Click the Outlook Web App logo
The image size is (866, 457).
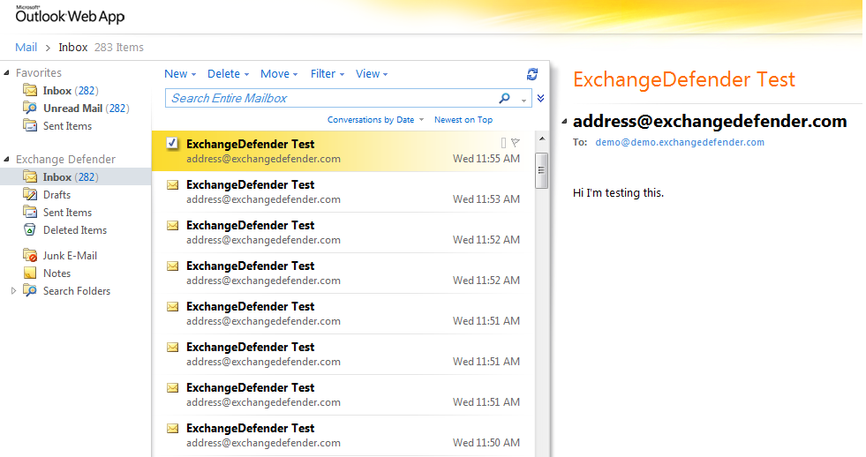pyautogui.click(x=70, y=15)
